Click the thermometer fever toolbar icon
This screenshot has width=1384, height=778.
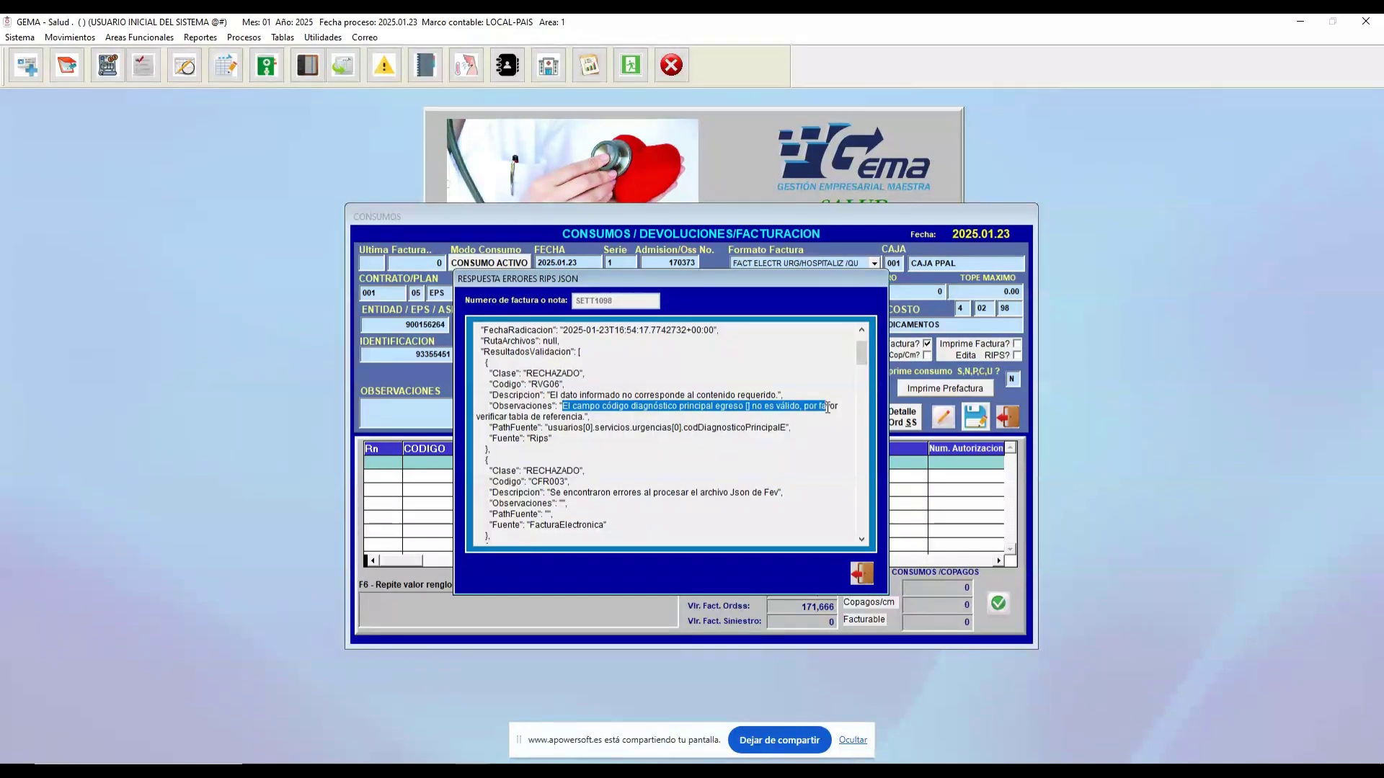(466, 66)
